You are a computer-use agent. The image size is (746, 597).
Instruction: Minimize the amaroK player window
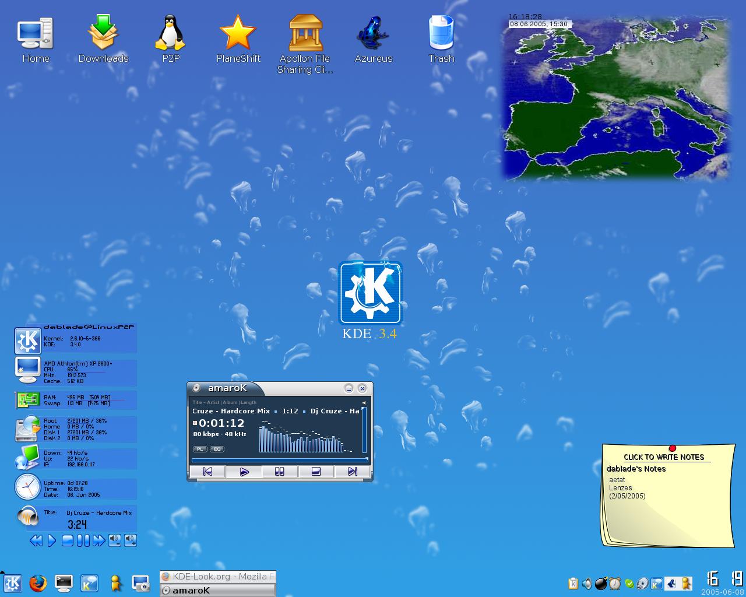349,388
